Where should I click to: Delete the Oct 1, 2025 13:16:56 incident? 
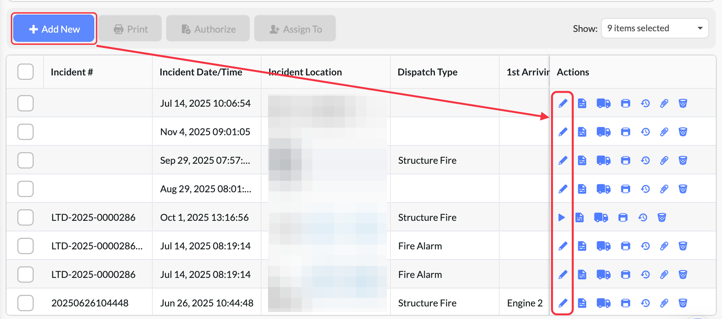(662, 217)
